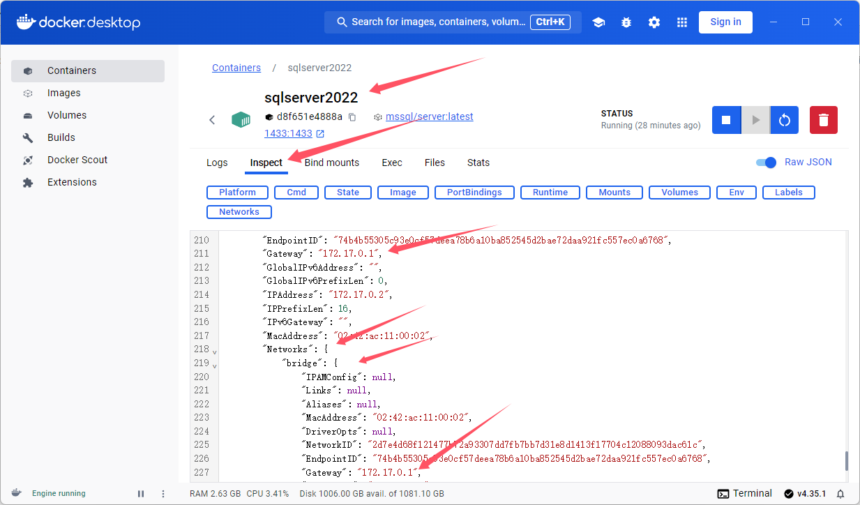The image size is (860, 505).
Task: Collapse the "bridge" JSON node
Action: point(215,365)
